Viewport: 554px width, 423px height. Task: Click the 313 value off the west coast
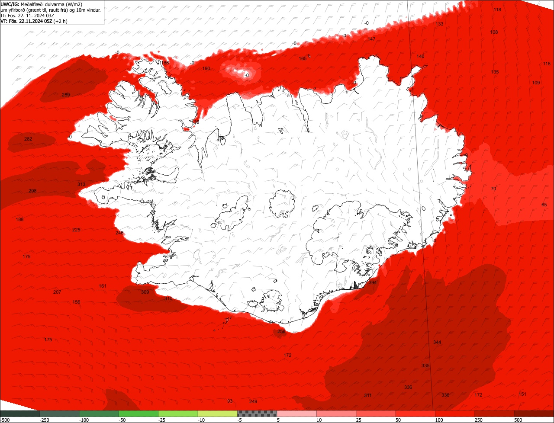click(x=81, y=184)
